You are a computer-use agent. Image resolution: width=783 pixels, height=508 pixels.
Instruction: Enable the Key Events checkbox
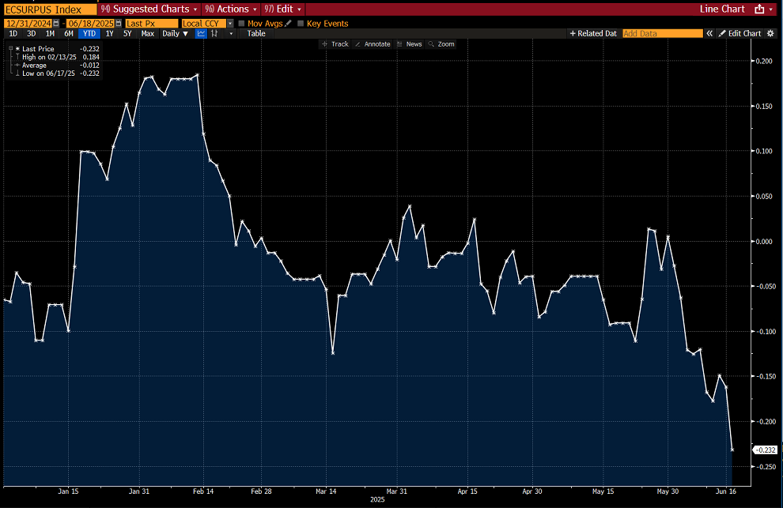click(301, 24)
